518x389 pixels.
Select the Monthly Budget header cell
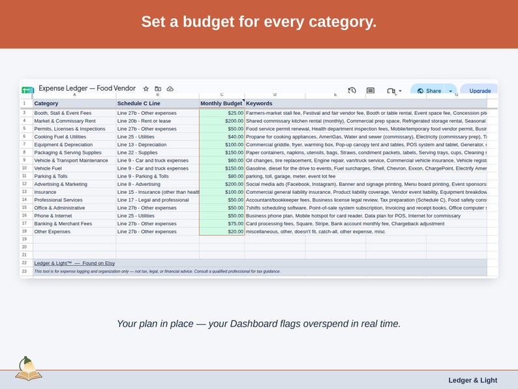[222, 103]
